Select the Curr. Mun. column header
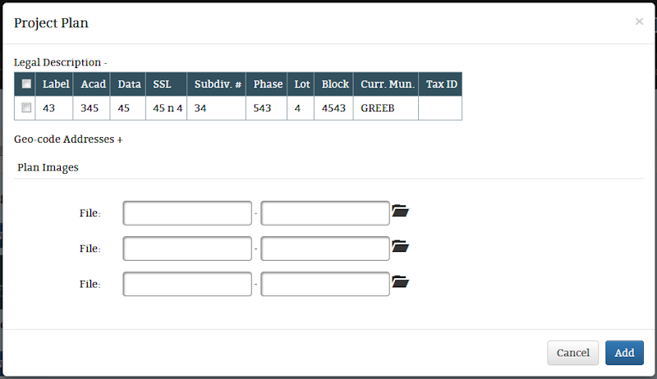 [386, 84]
